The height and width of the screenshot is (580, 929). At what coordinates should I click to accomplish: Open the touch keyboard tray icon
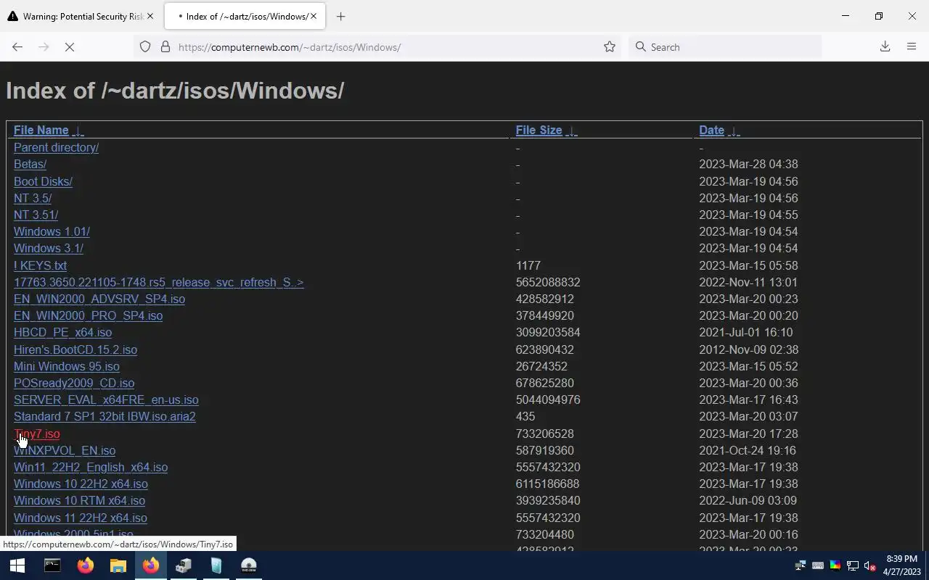818,565
